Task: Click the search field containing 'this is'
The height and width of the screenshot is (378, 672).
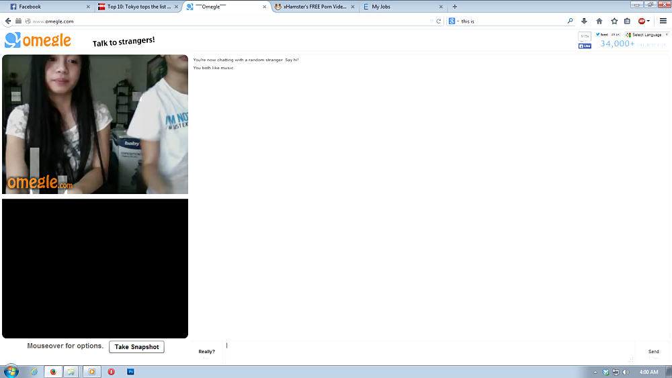Action: tap(512, 21)
